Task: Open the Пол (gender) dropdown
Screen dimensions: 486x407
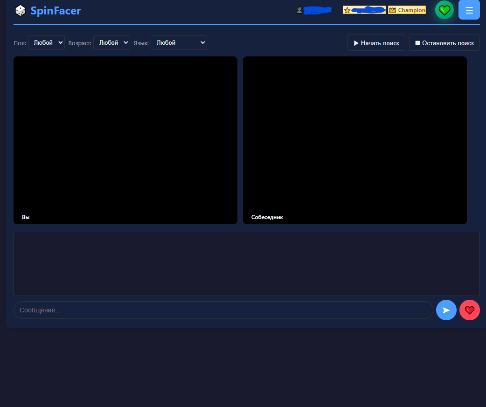Action: 46,42
